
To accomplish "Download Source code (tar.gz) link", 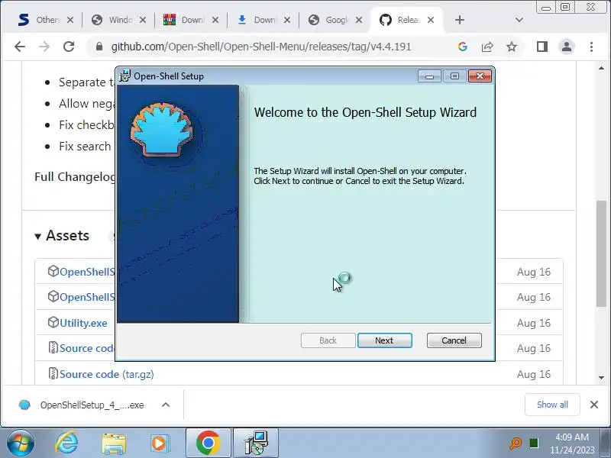I will click(107, 374).
